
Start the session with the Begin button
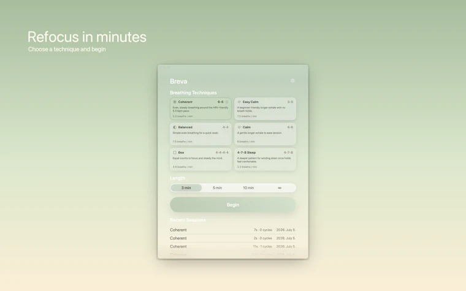(x=233, y=205)
